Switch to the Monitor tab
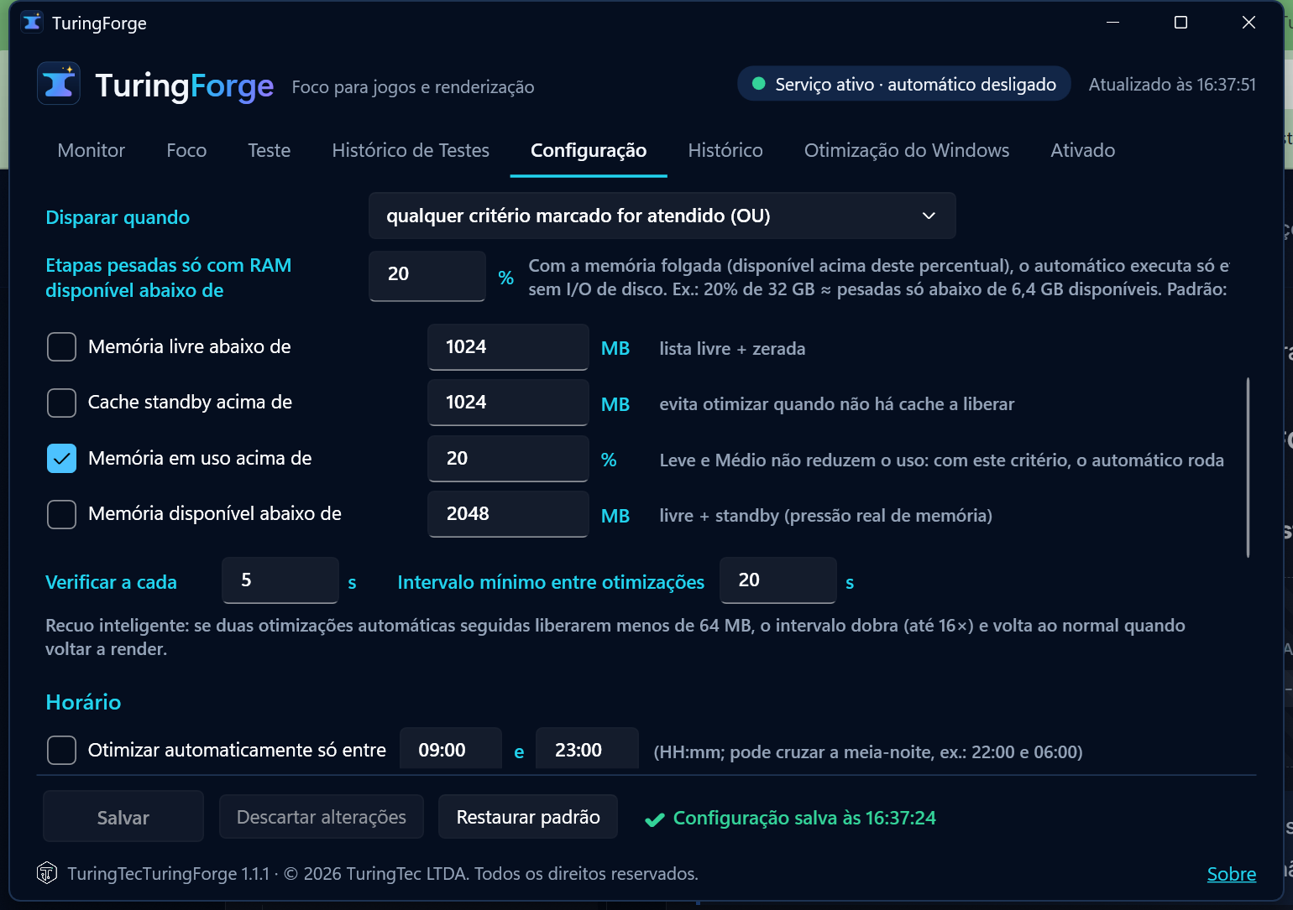The width and height of the screenshot is (1293, 910). (x=92, y=150)
